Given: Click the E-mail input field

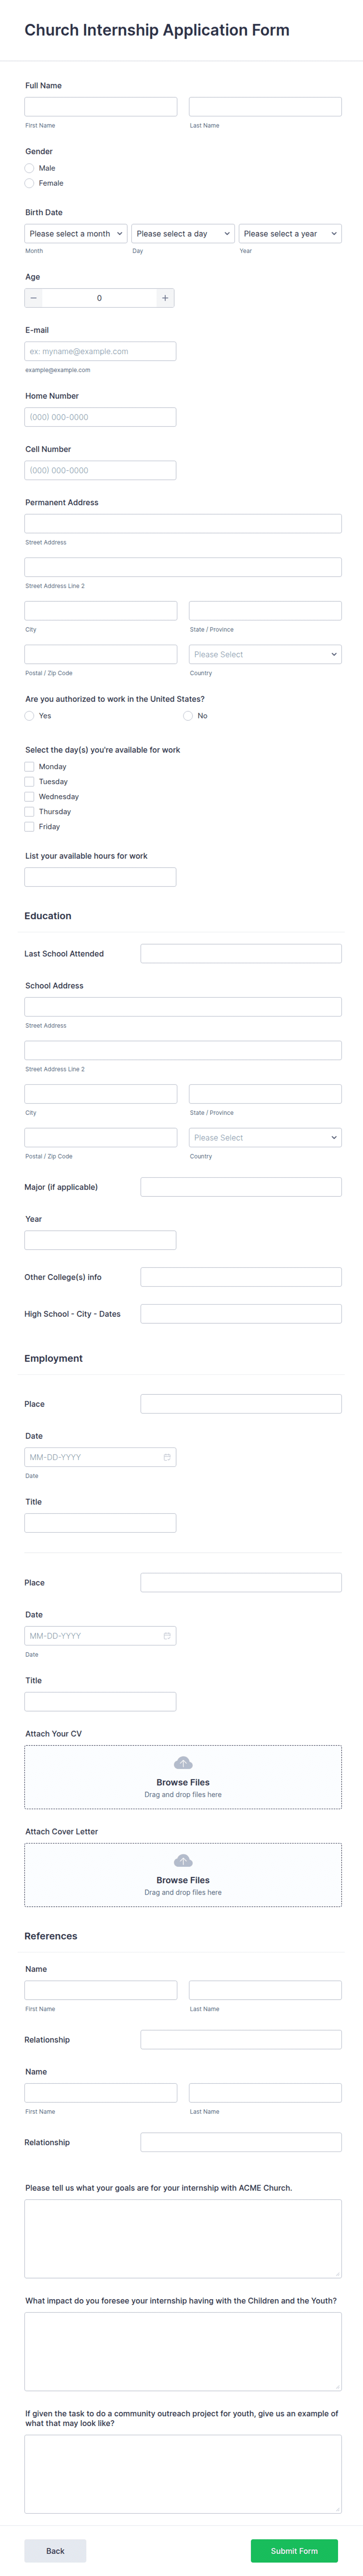Looking at the screenshot, I should (x=100, y=351).
